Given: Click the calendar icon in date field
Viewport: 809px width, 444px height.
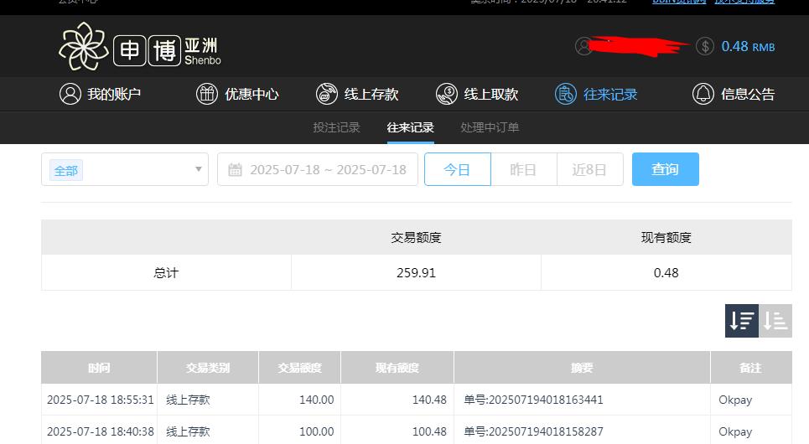Looking at the screenshot, I should (x=235, y=170).
